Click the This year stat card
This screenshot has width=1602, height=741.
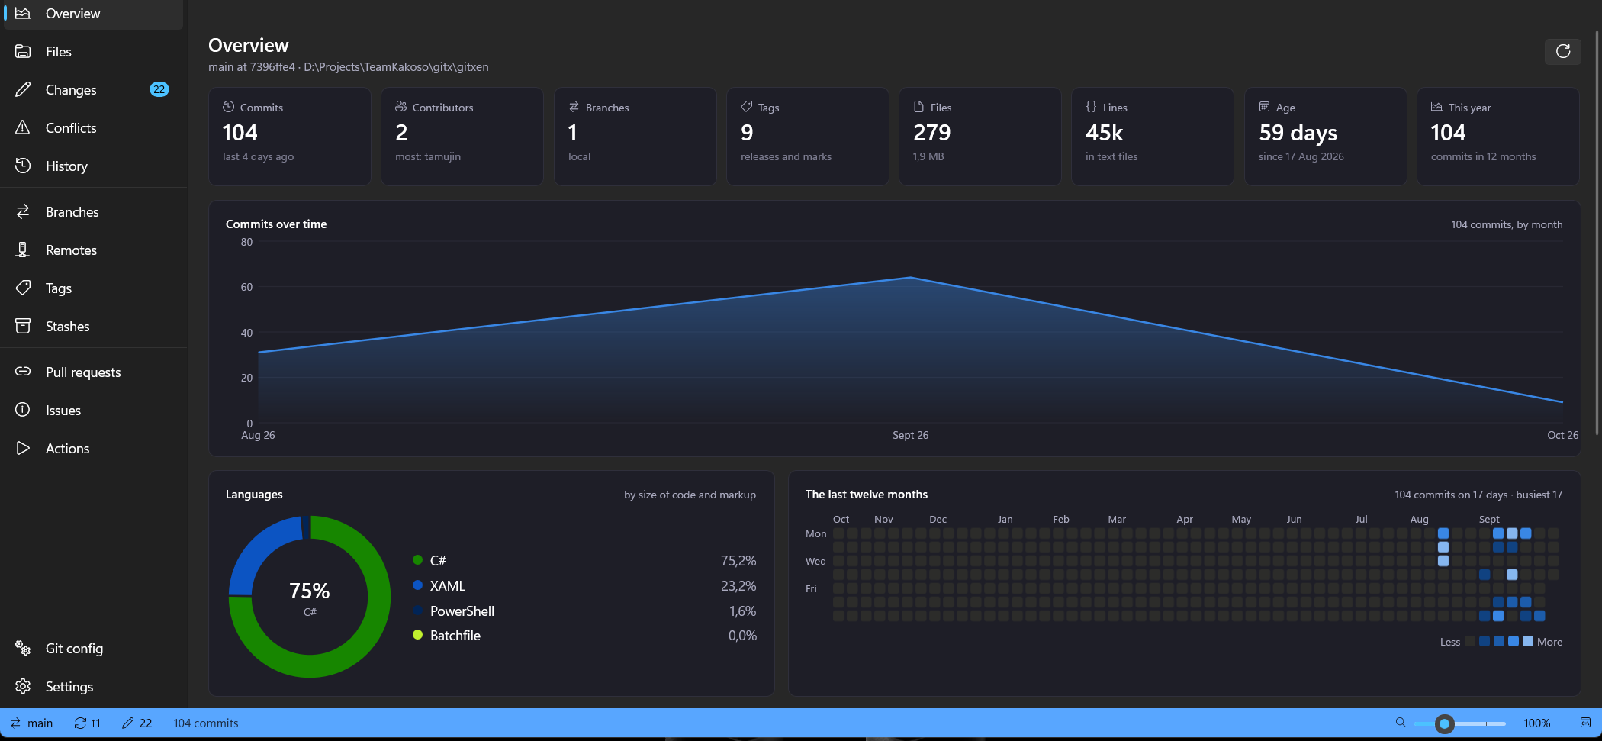(1498, 137)
